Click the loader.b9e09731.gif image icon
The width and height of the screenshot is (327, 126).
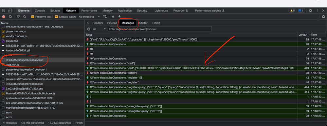coord(3,50)
